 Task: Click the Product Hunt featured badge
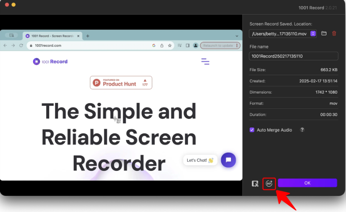(121, 82)
